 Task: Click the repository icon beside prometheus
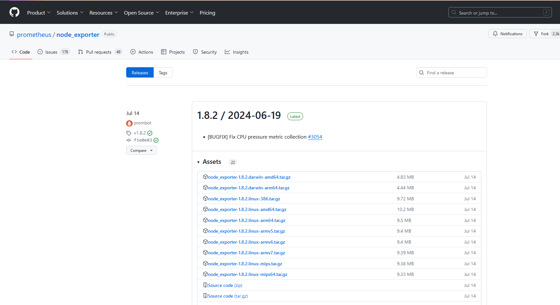[x=12, y=34]
